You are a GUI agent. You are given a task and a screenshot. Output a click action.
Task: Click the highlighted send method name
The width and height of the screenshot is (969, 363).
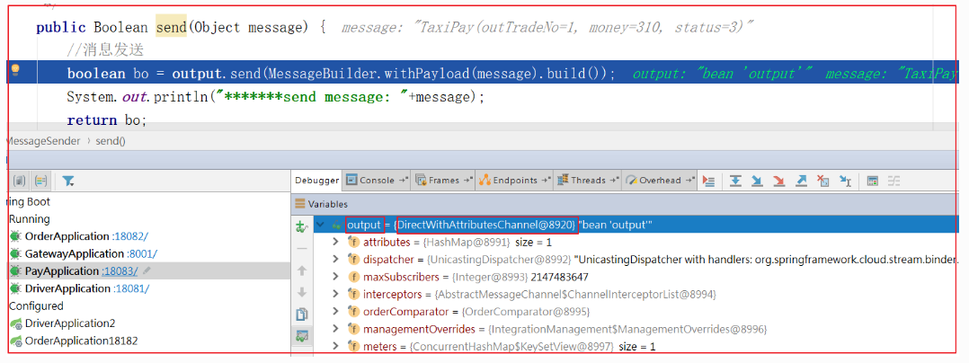(171, 27)
